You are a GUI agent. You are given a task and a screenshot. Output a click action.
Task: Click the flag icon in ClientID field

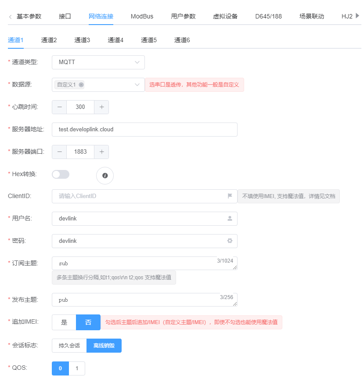pos(230,196)
